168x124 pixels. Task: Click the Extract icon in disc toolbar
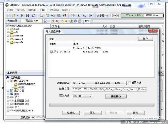pyautogui.click(x=71, y=21)
